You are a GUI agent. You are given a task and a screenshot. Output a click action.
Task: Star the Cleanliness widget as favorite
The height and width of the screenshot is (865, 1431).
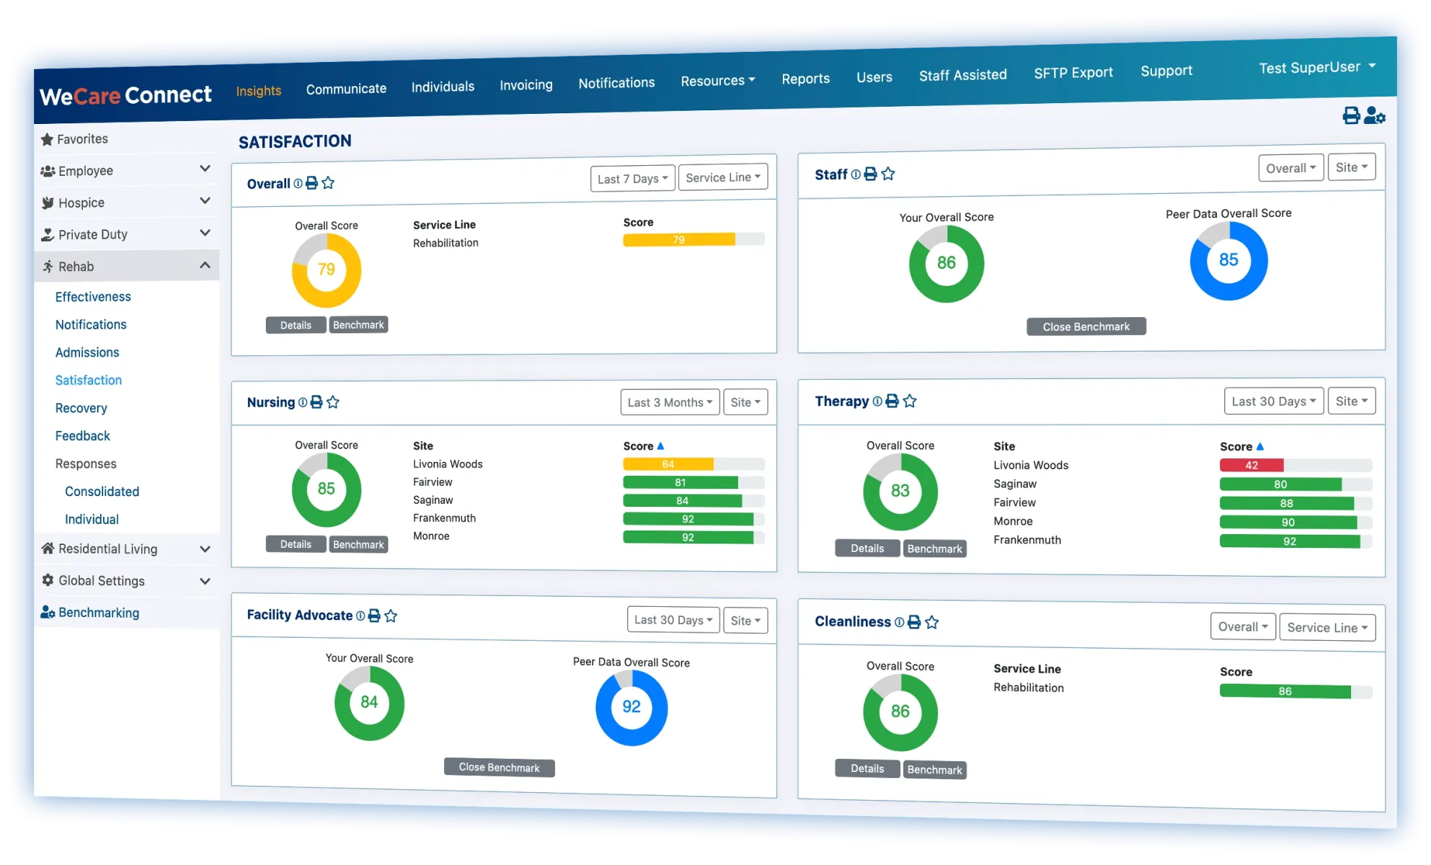(x=931, y=622)
